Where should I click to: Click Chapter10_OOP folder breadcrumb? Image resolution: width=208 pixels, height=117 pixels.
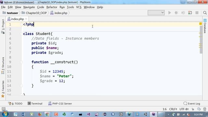coord(34,13)
